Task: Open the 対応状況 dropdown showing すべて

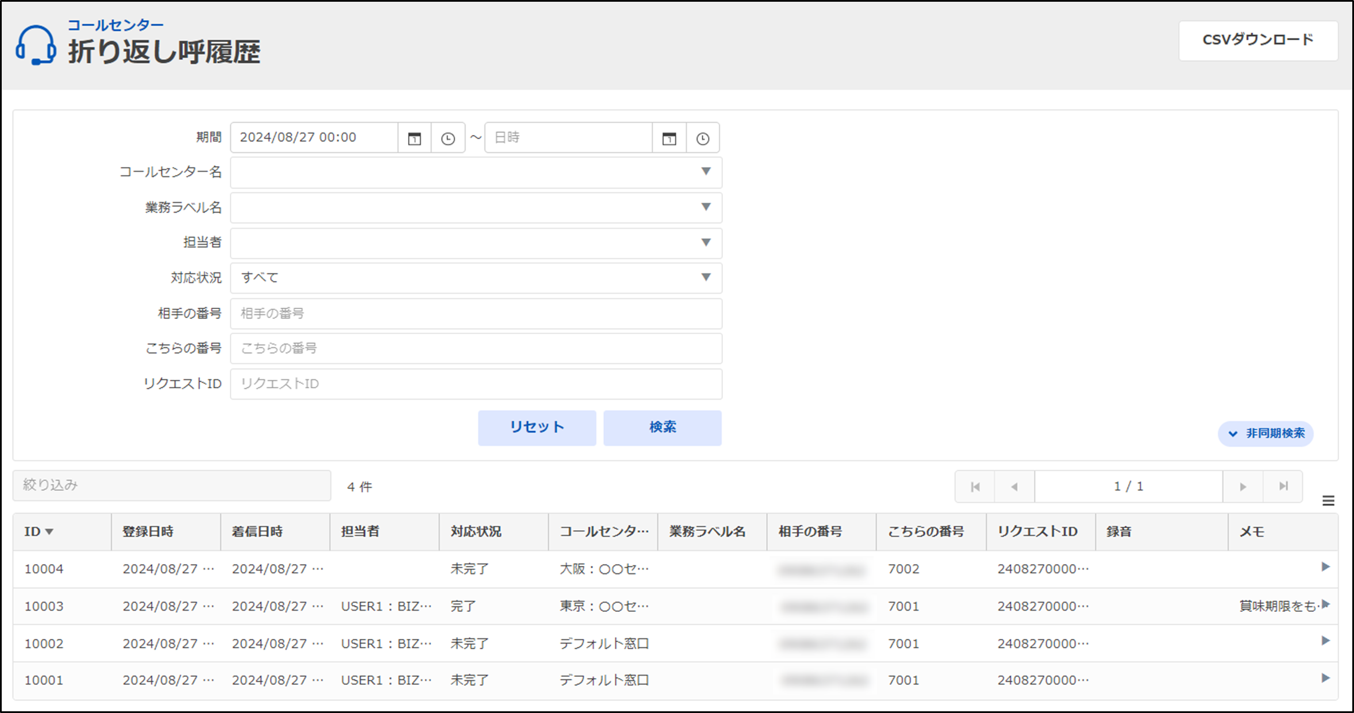Action: [476, 278]
